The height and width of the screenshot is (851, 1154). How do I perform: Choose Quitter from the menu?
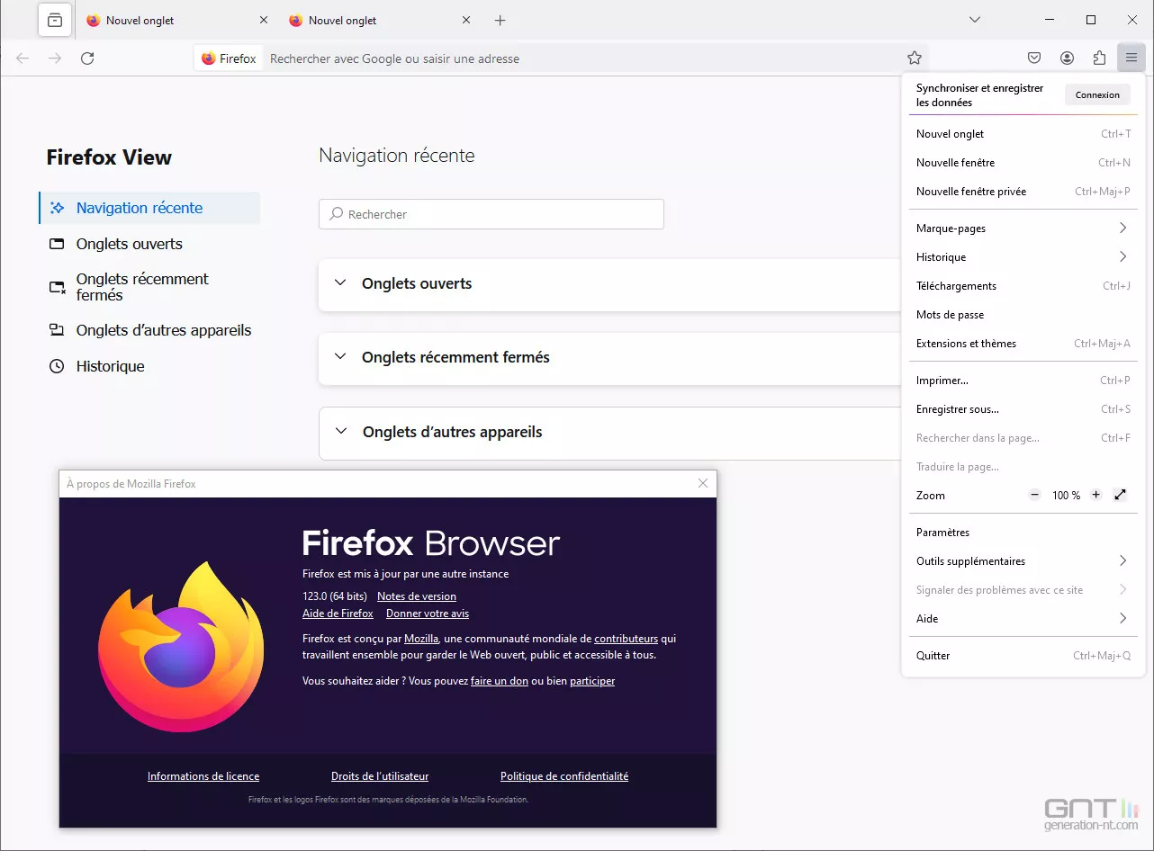click(1023, 656)
